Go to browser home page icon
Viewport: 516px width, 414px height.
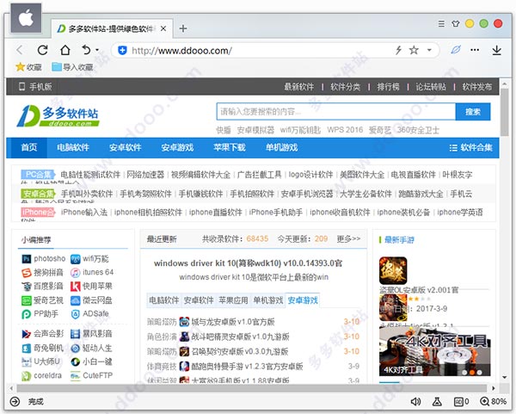tap(65, 50)
